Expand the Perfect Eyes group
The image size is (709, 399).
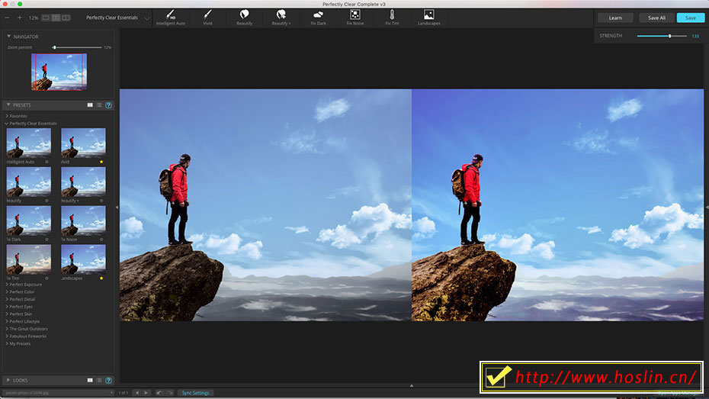tap(7, 307)
